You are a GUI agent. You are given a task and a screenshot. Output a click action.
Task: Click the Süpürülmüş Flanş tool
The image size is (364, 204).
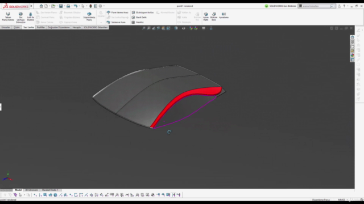[x=89, y=17]
